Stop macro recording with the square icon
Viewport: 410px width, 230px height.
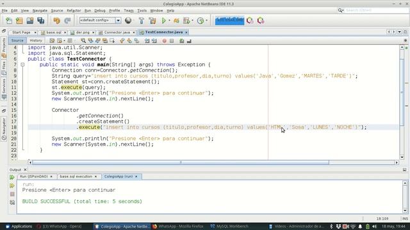[x=172, y=41]
